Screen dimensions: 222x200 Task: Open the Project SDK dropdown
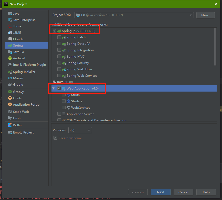coord(134,15)
